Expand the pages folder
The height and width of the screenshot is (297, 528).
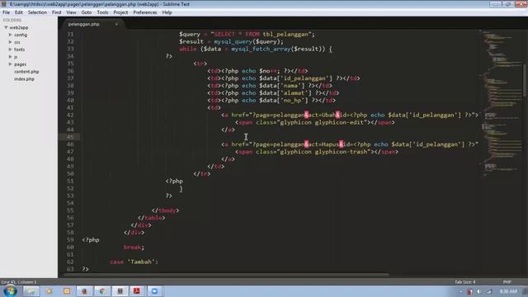[10, 64]
